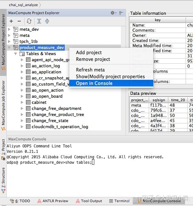Click the table icon beside cloudcmdb_t_operation_log
193x206 pixels.
click(28, 127)
